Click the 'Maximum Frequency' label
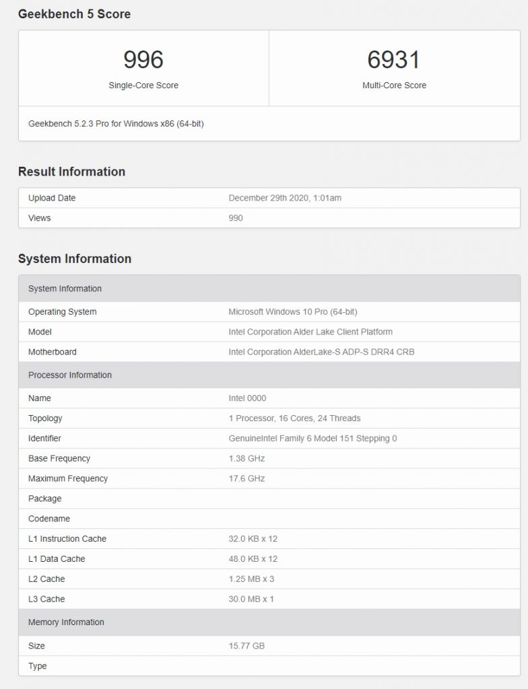Screen dimensions: 528x689 tap(68, 478)
